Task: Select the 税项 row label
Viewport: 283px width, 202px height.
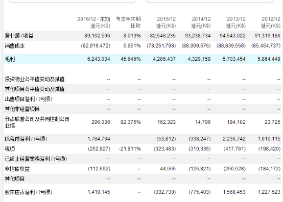Action: coord(10,149)
